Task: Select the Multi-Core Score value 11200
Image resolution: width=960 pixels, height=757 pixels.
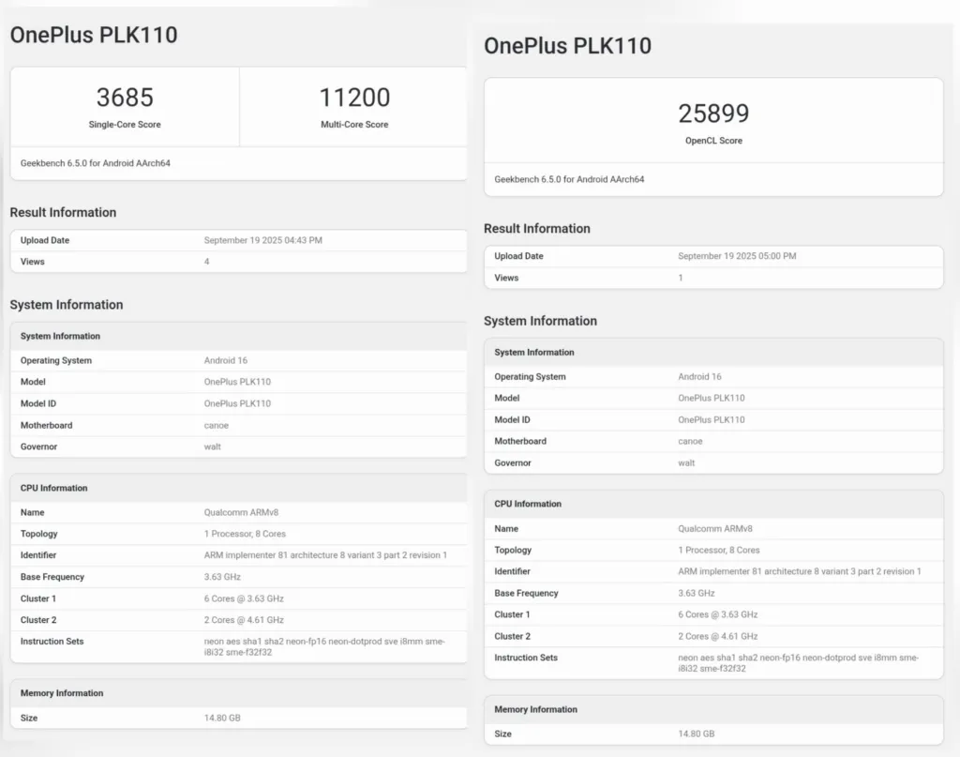Action: pos(354,97)
